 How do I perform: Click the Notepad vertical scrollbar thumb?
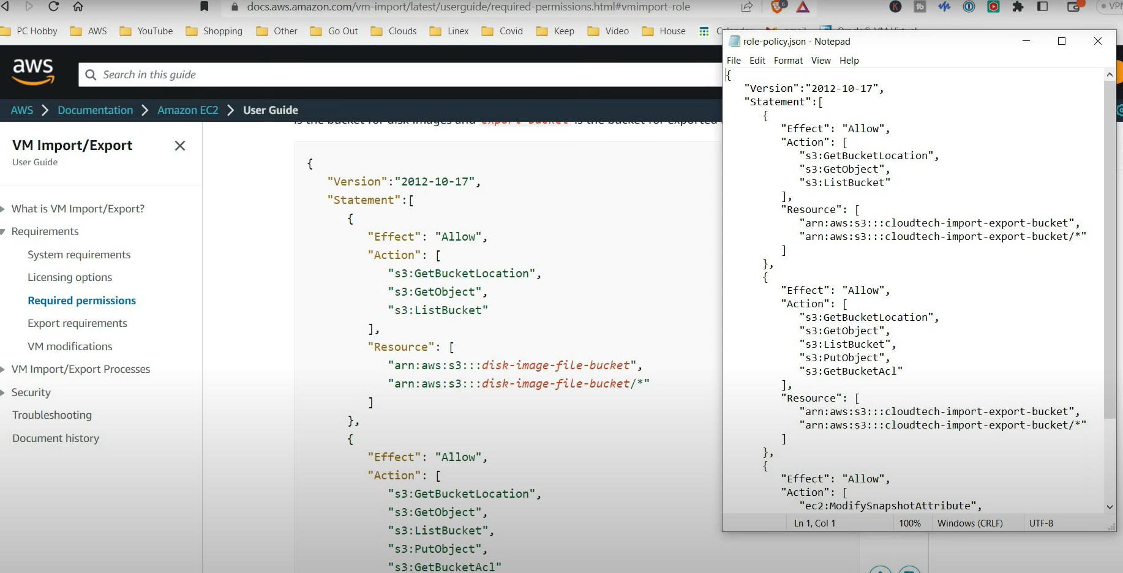[x=1110, y=250]
